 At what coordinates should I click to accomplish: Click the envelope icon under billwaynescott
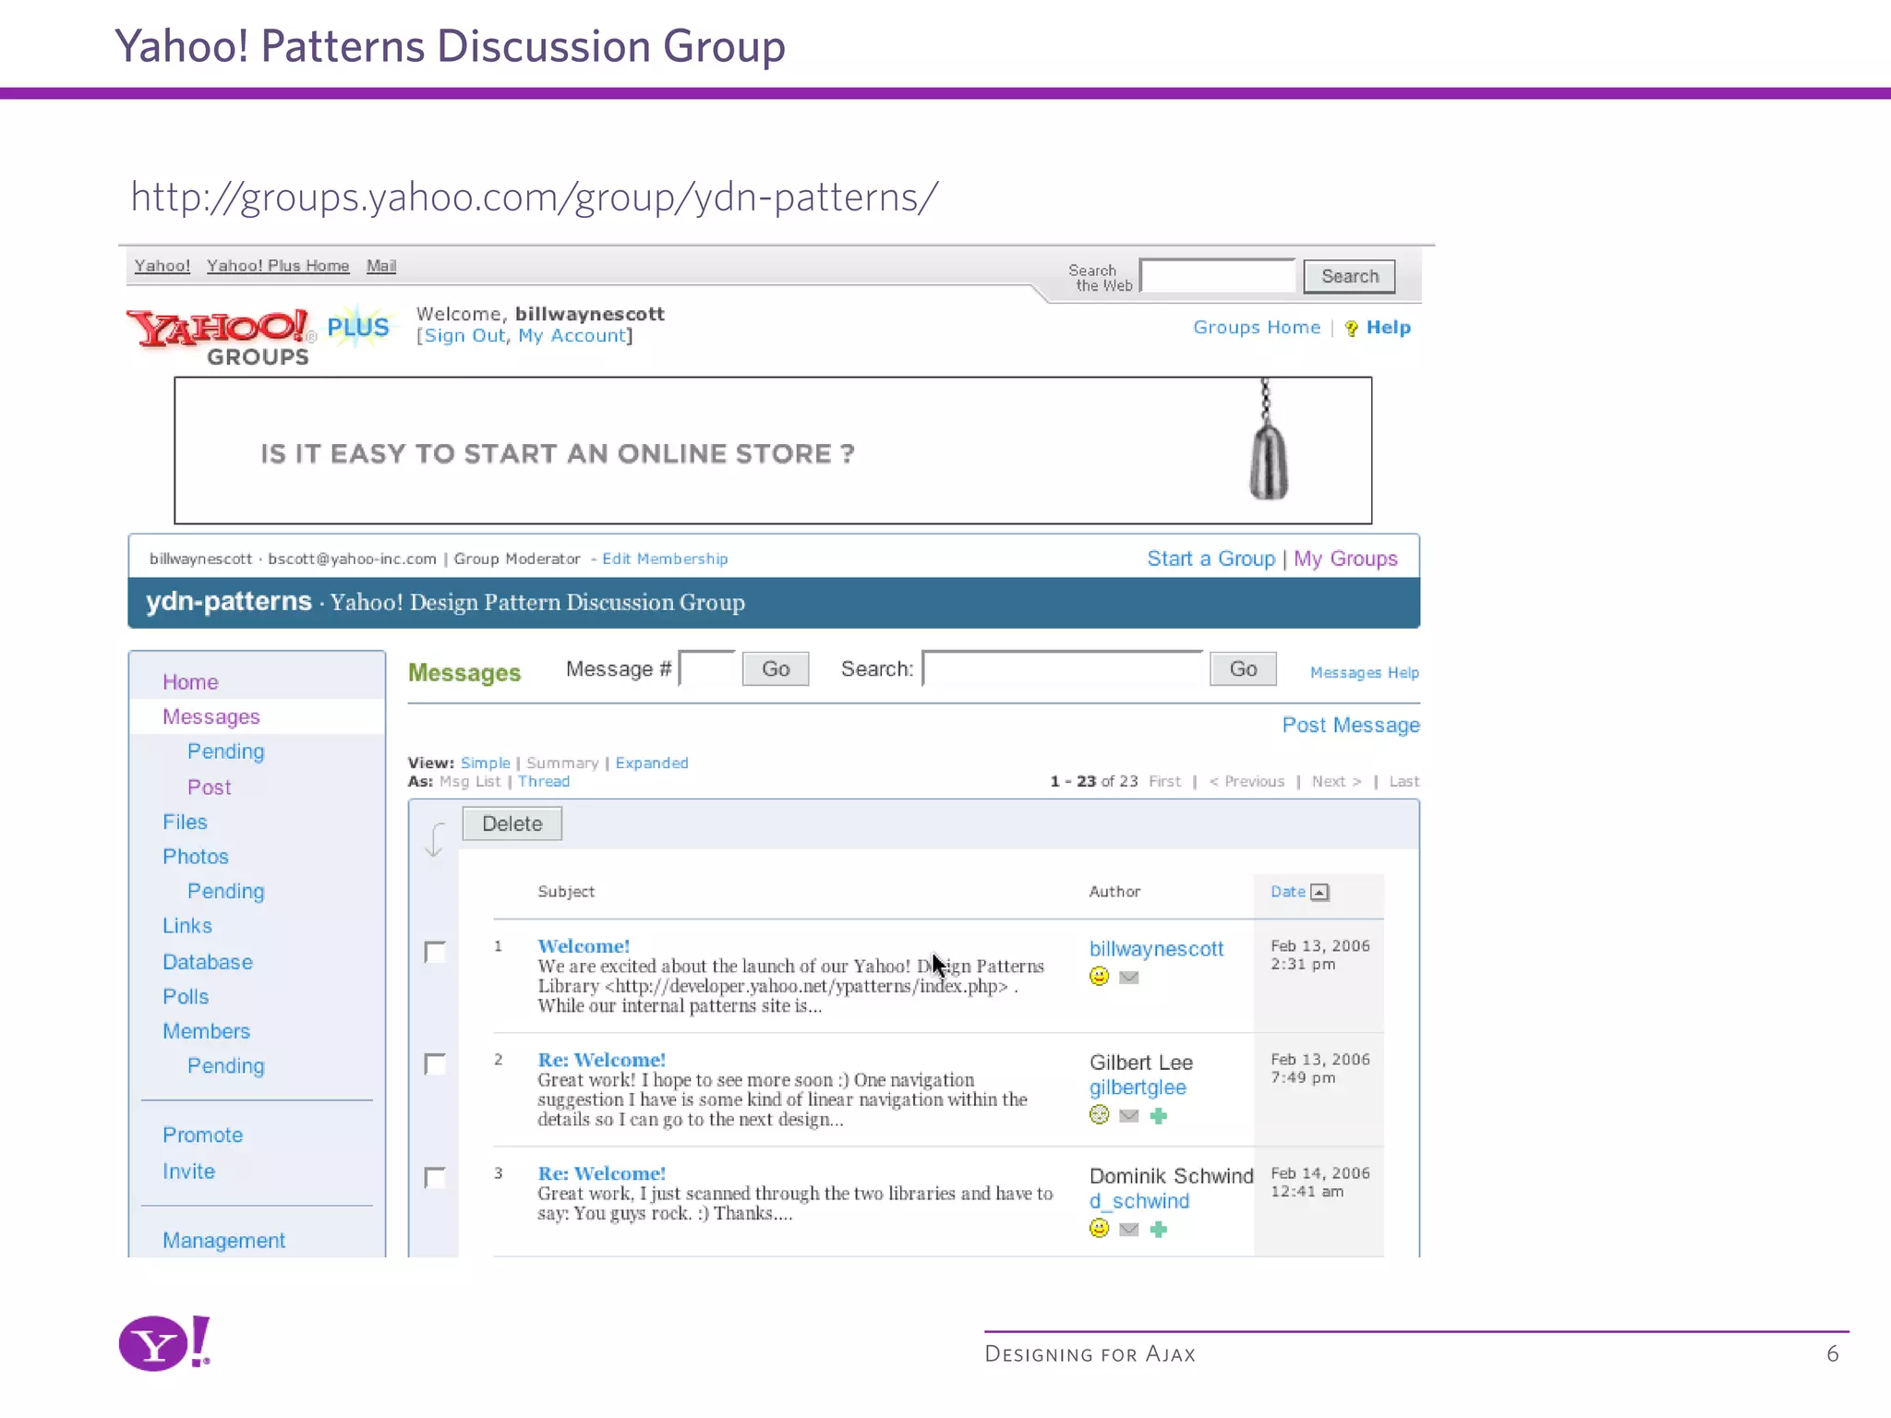(1128, 977)
